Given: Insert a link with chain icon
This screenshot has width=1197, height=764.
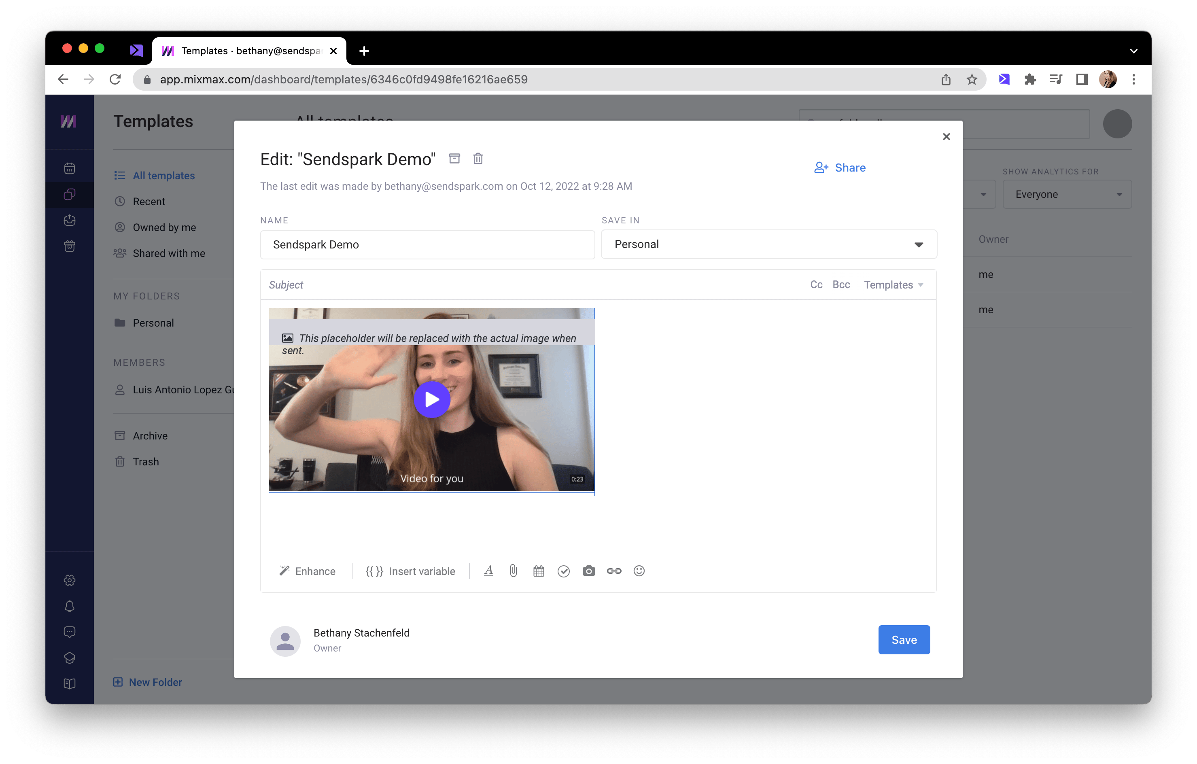Looking at the screenshot, I should coord(614,571).
